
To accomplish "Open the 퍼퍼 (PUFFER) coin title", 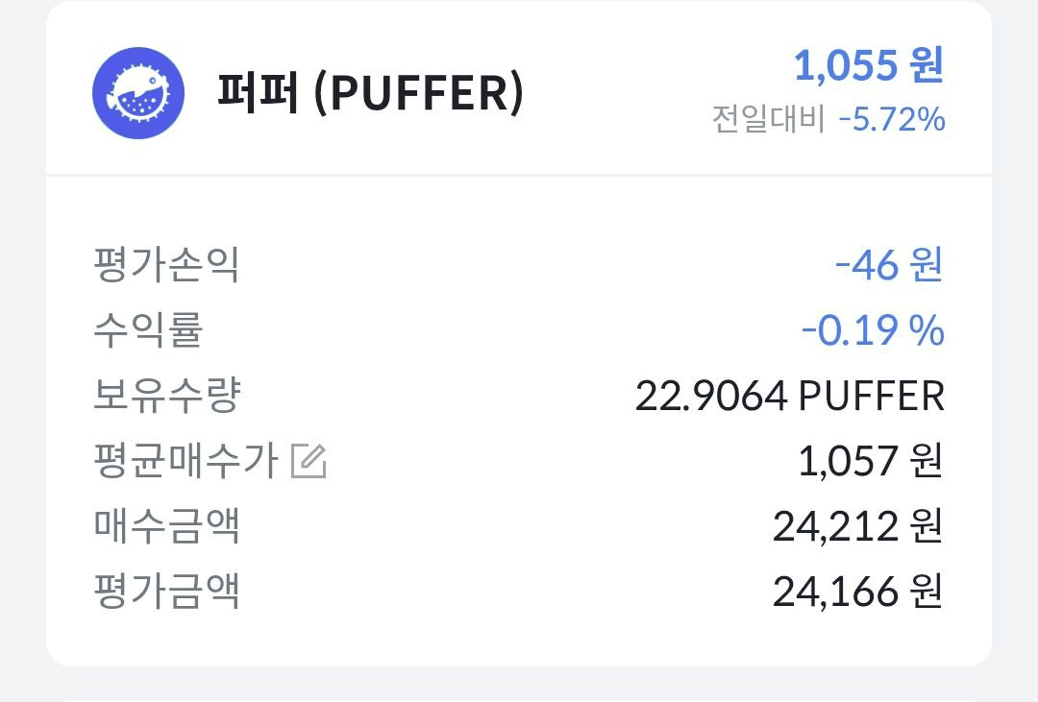I will pyautogui.click(x=370, y=92).
